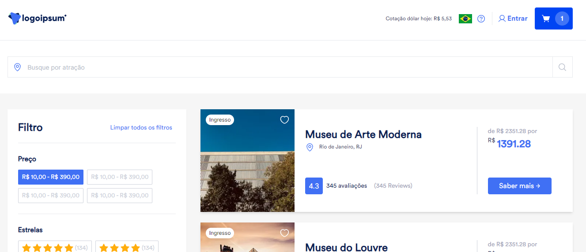
Task: Click '345 avaliações' text
Action: 347,186
